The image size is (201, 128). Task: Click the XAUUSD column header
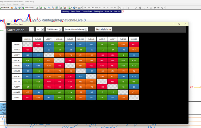(x=134, y=39)
